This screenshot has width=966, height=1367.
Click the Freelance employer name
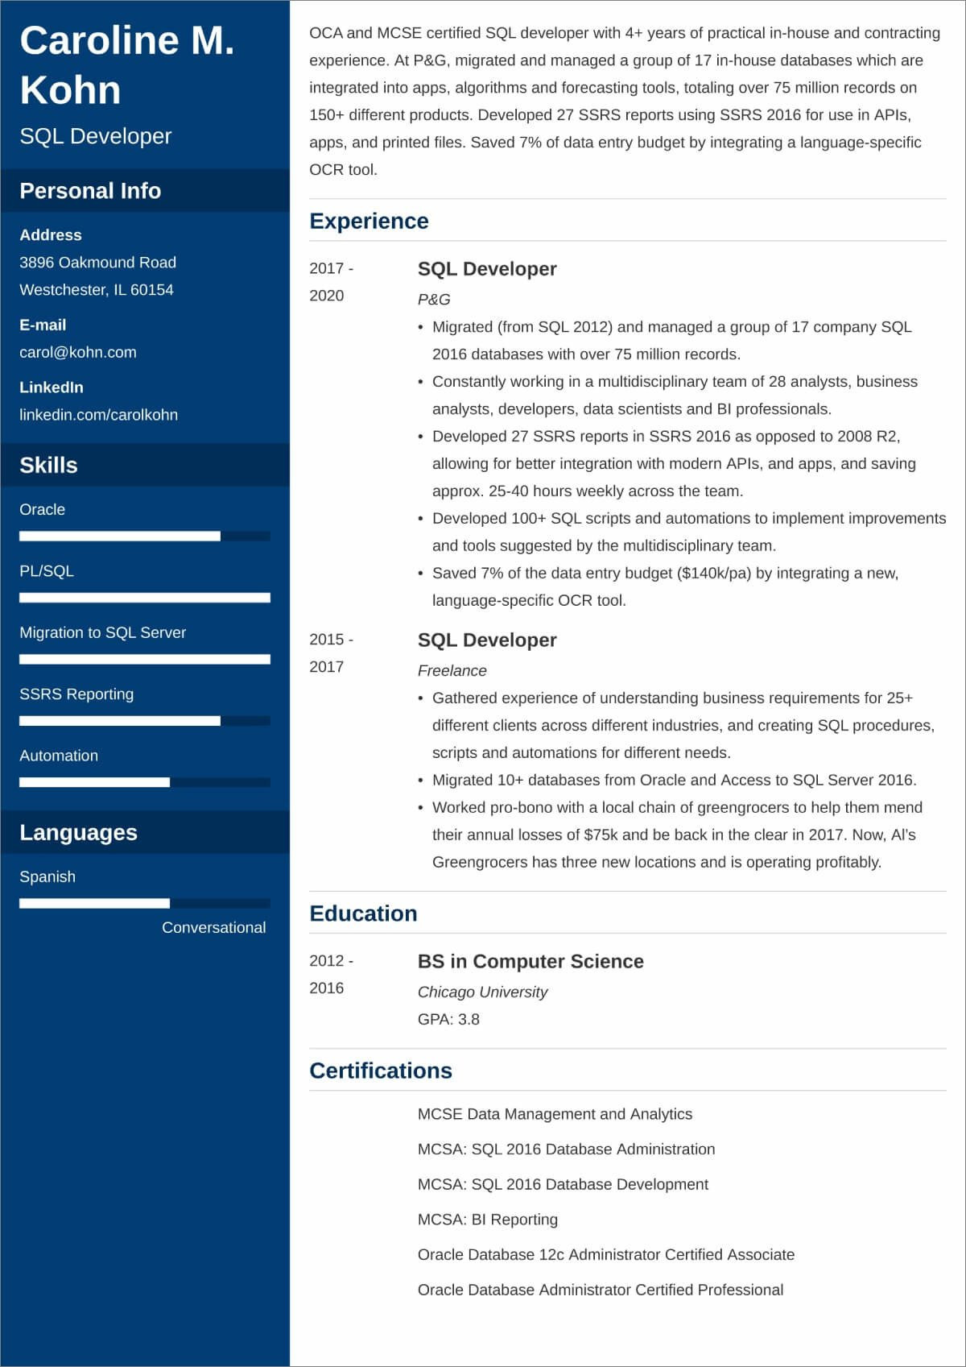point(452,670)
